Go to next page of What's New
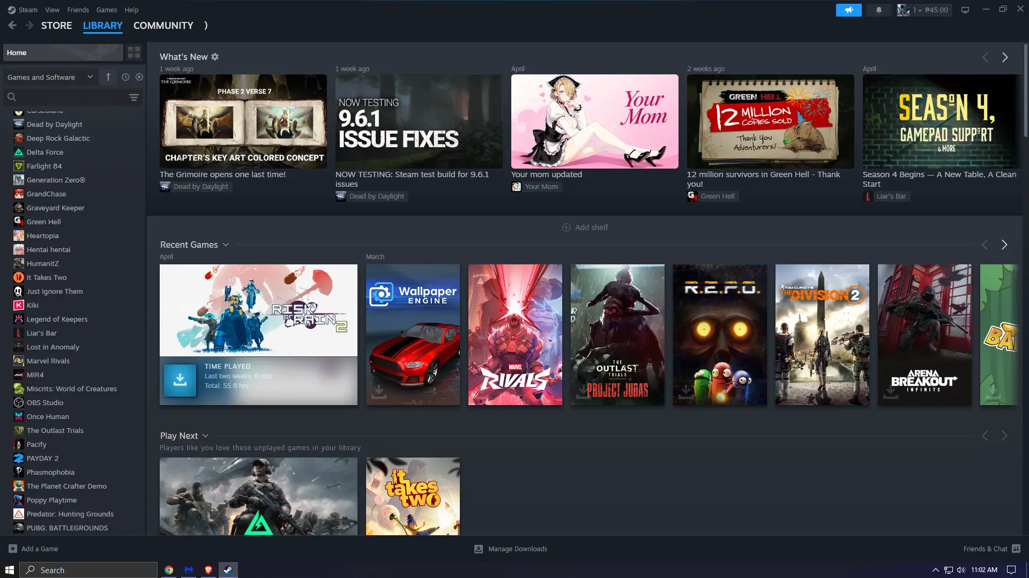Screen dimensions: 1029x578 [1005, 57]
